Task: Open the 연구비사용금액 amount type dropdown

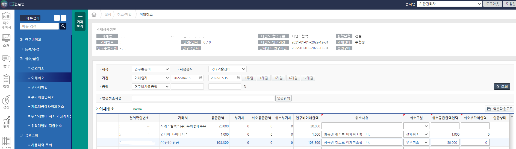Action: click(151, 87)
